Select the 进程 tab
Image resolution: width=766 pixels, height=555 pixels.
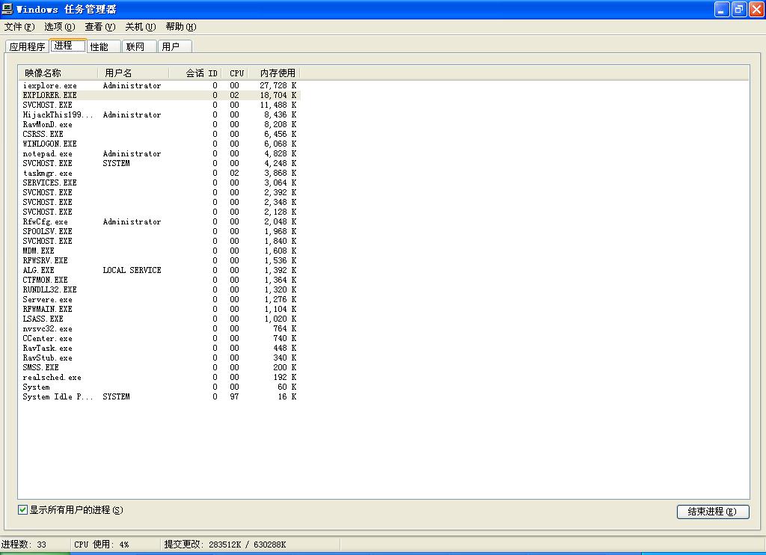[68, 46]
